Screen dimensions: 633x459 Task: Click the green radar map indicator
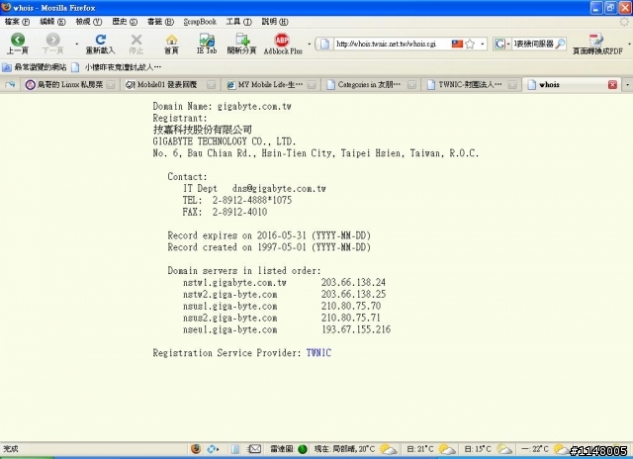click(x=303, y=449)
